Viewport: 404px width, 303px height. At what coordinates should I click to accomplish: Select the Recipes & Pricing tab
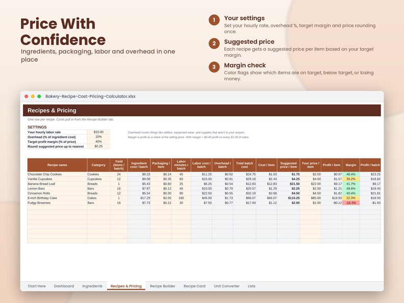(x=126, y=286)
